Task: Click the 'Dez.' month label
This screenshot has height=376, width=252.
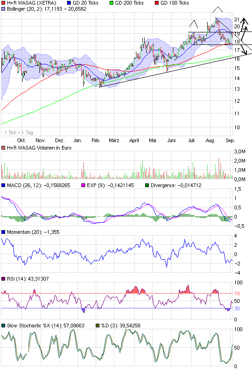Action: point(60,140)
